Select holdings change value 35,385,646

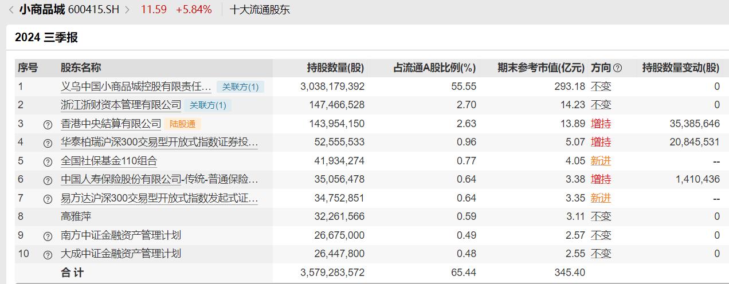[x=695, y=124]
